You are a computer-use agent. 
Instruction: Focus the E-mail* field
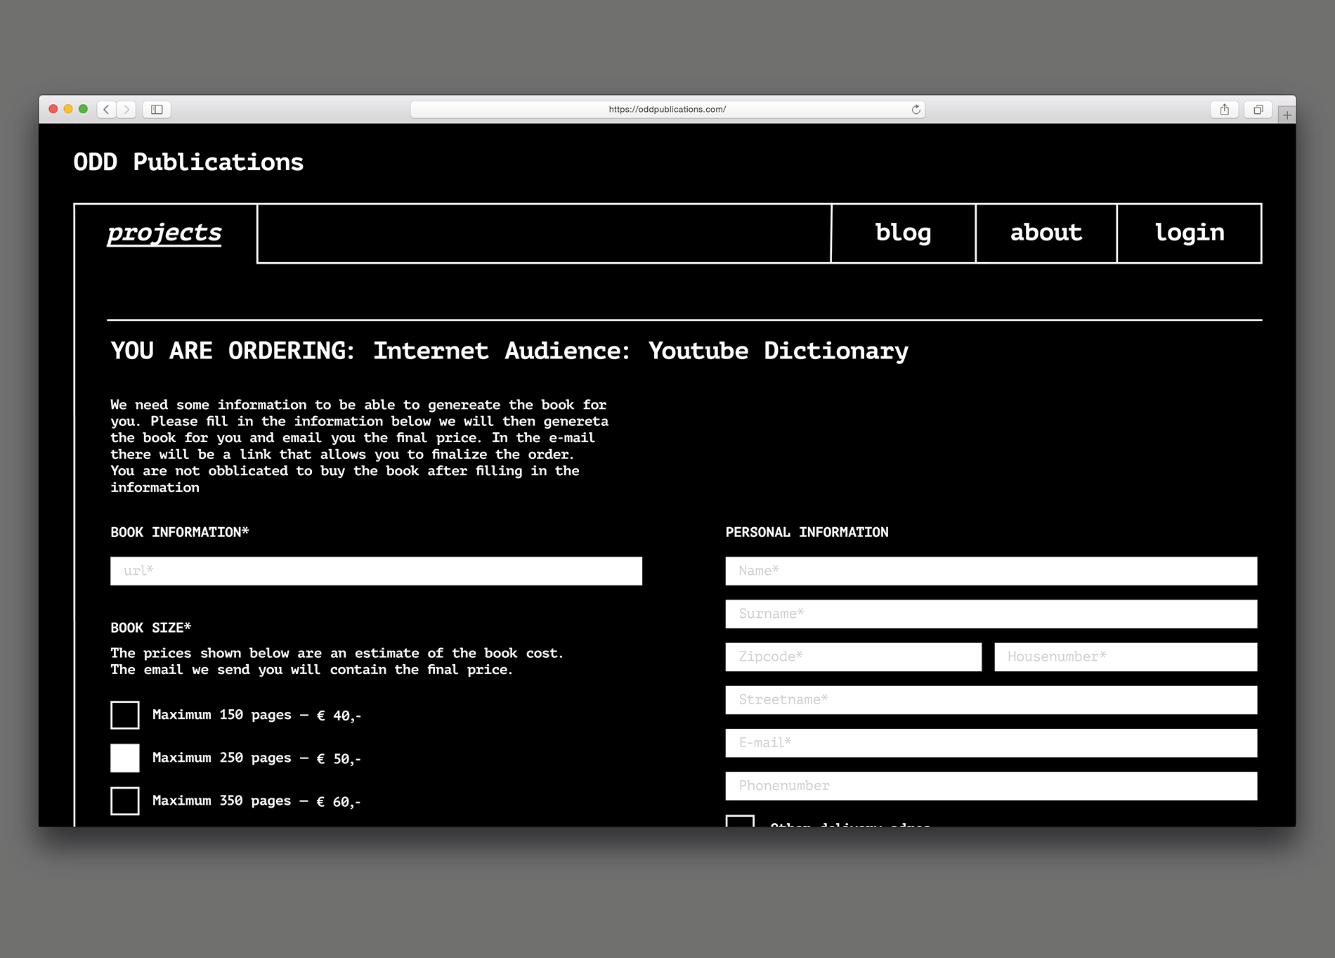(x=991, y=743)
